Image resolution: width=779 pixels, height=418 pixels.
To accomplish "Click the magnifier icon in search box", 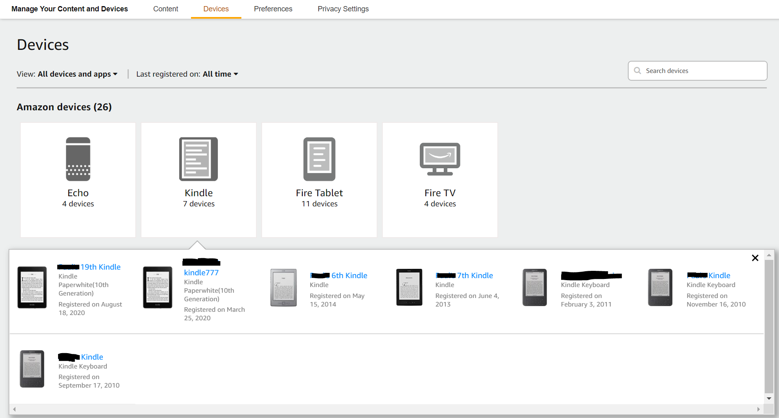I will click(x=638, y=71).
